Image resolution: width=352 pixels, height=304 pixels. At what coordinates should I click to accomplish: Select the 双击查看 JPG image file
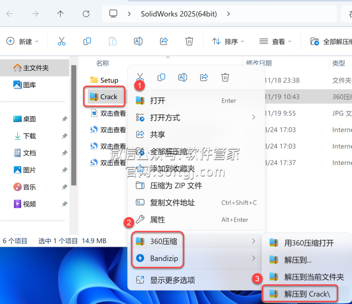109,113
